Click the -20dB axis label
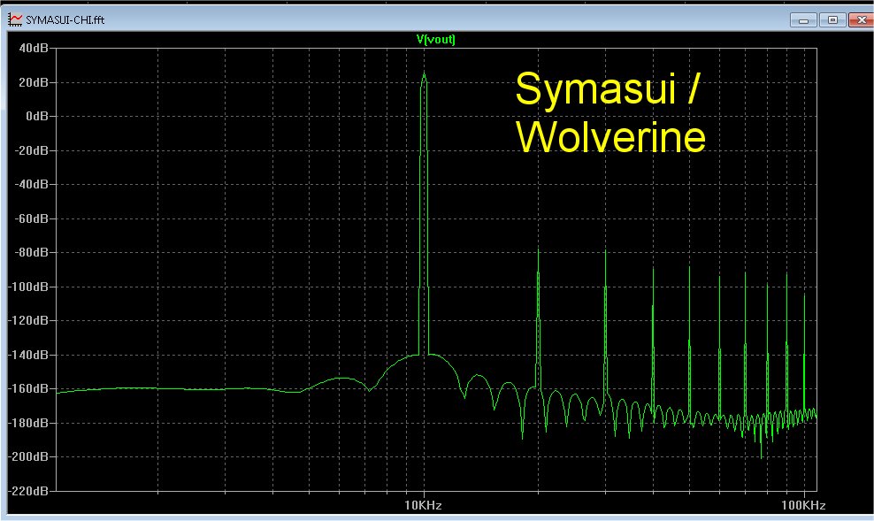The height and width of the screenshot is (521, 874). click(x=31, y=150)
